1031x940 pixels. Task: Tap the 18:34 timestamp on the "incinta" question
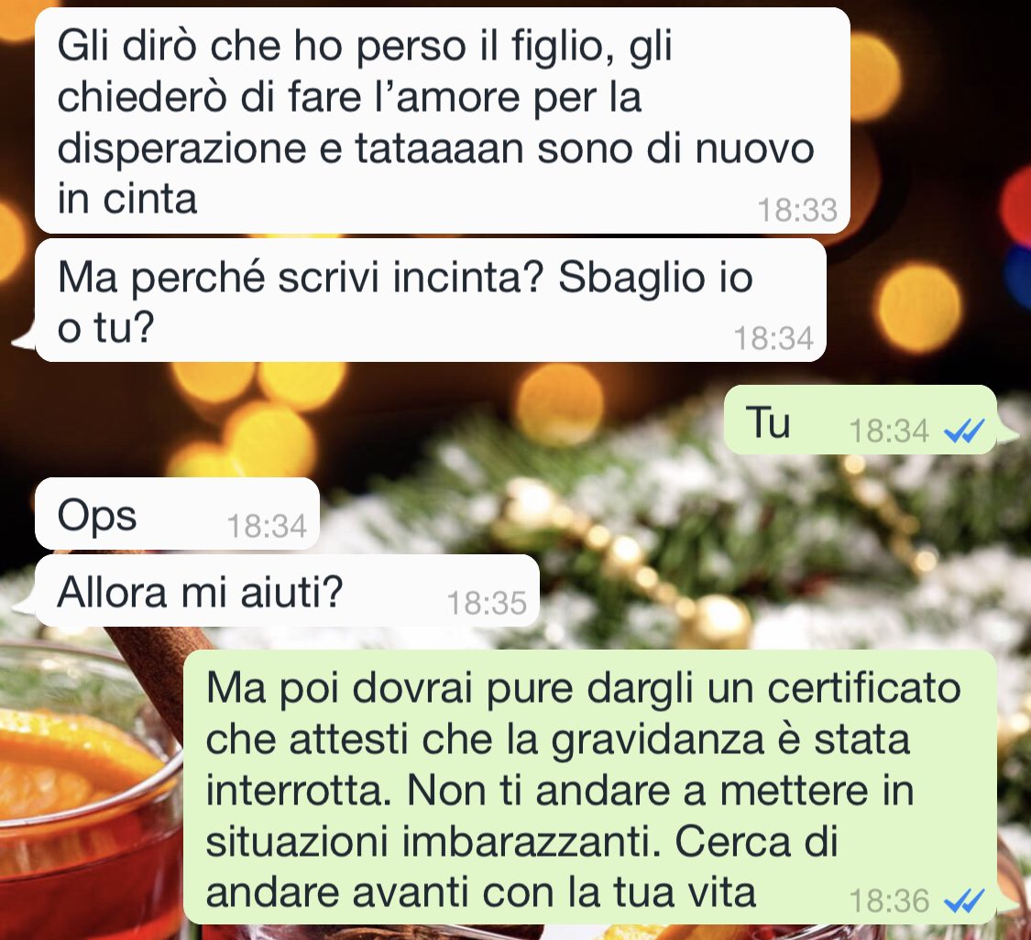tap(773, 339)
